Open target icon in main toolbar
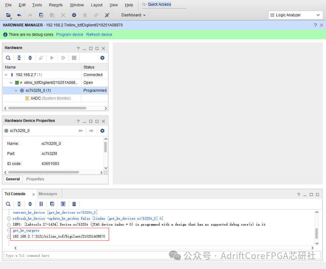Screen dimensions: 326x269 (x=8, y=15)
